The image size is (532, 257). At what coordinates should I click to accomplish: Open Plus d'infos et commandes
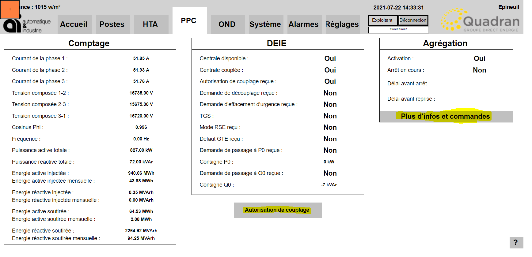click(446, 117)
